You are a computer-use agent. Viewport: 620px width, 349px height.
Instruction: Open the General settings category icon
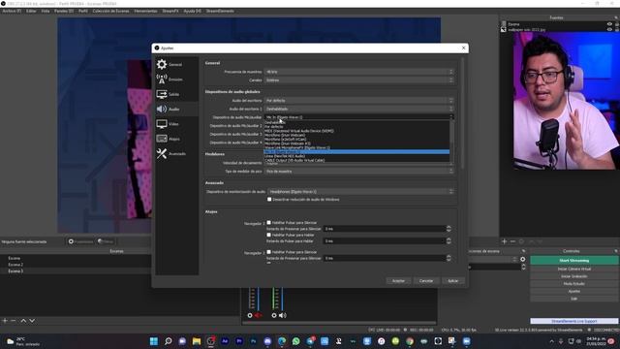(x=162, y=64)
